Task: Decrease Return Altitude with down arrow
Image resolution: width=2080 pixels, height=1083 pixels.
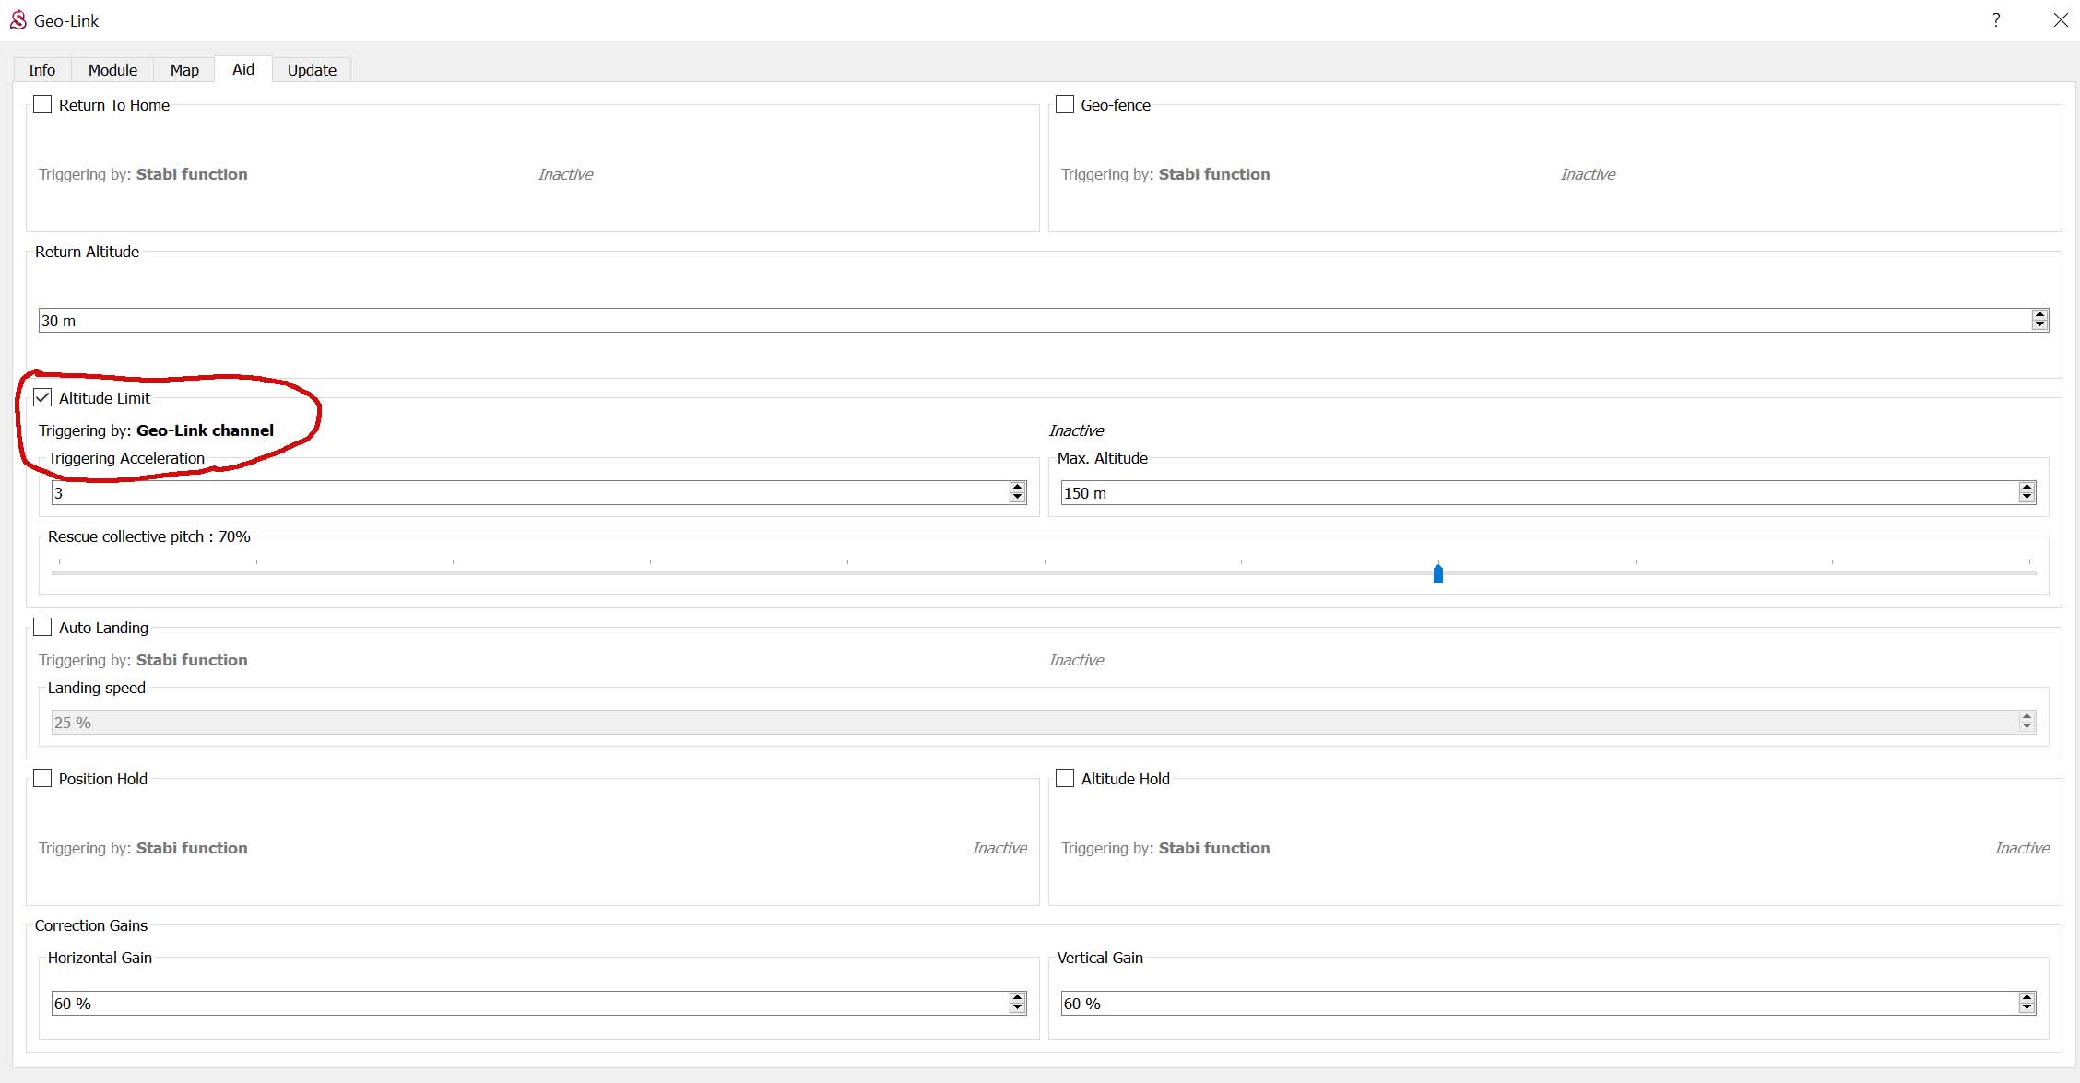Action: (2039, 325)
